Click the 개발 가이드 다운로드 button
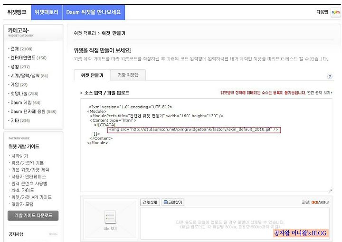The width and height of the screenshot is (342, 242). 33,215
